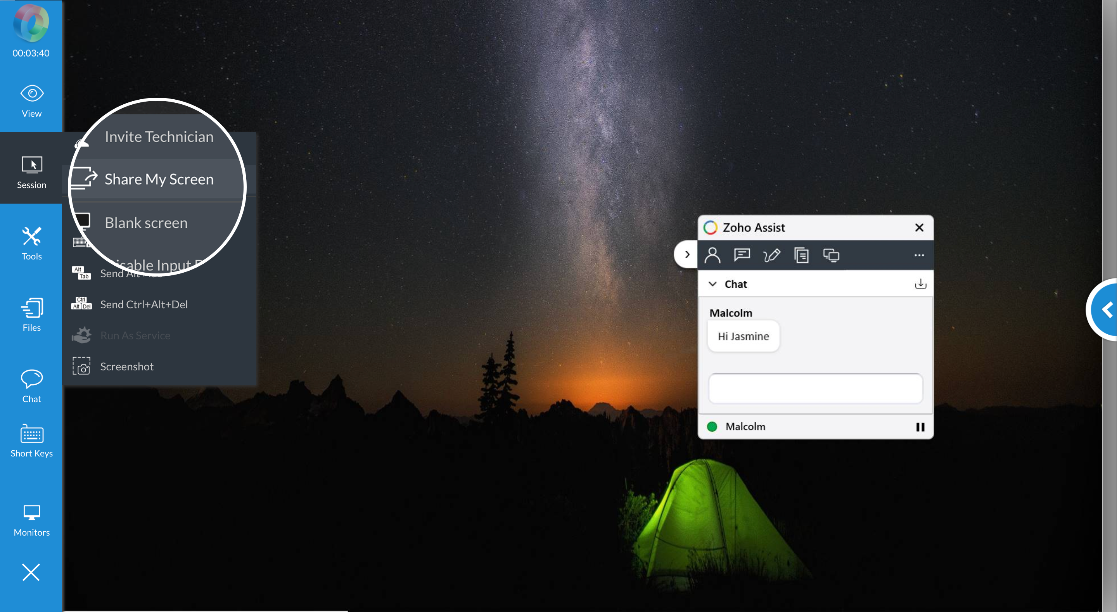Click the chat message input field

(815, 388)
